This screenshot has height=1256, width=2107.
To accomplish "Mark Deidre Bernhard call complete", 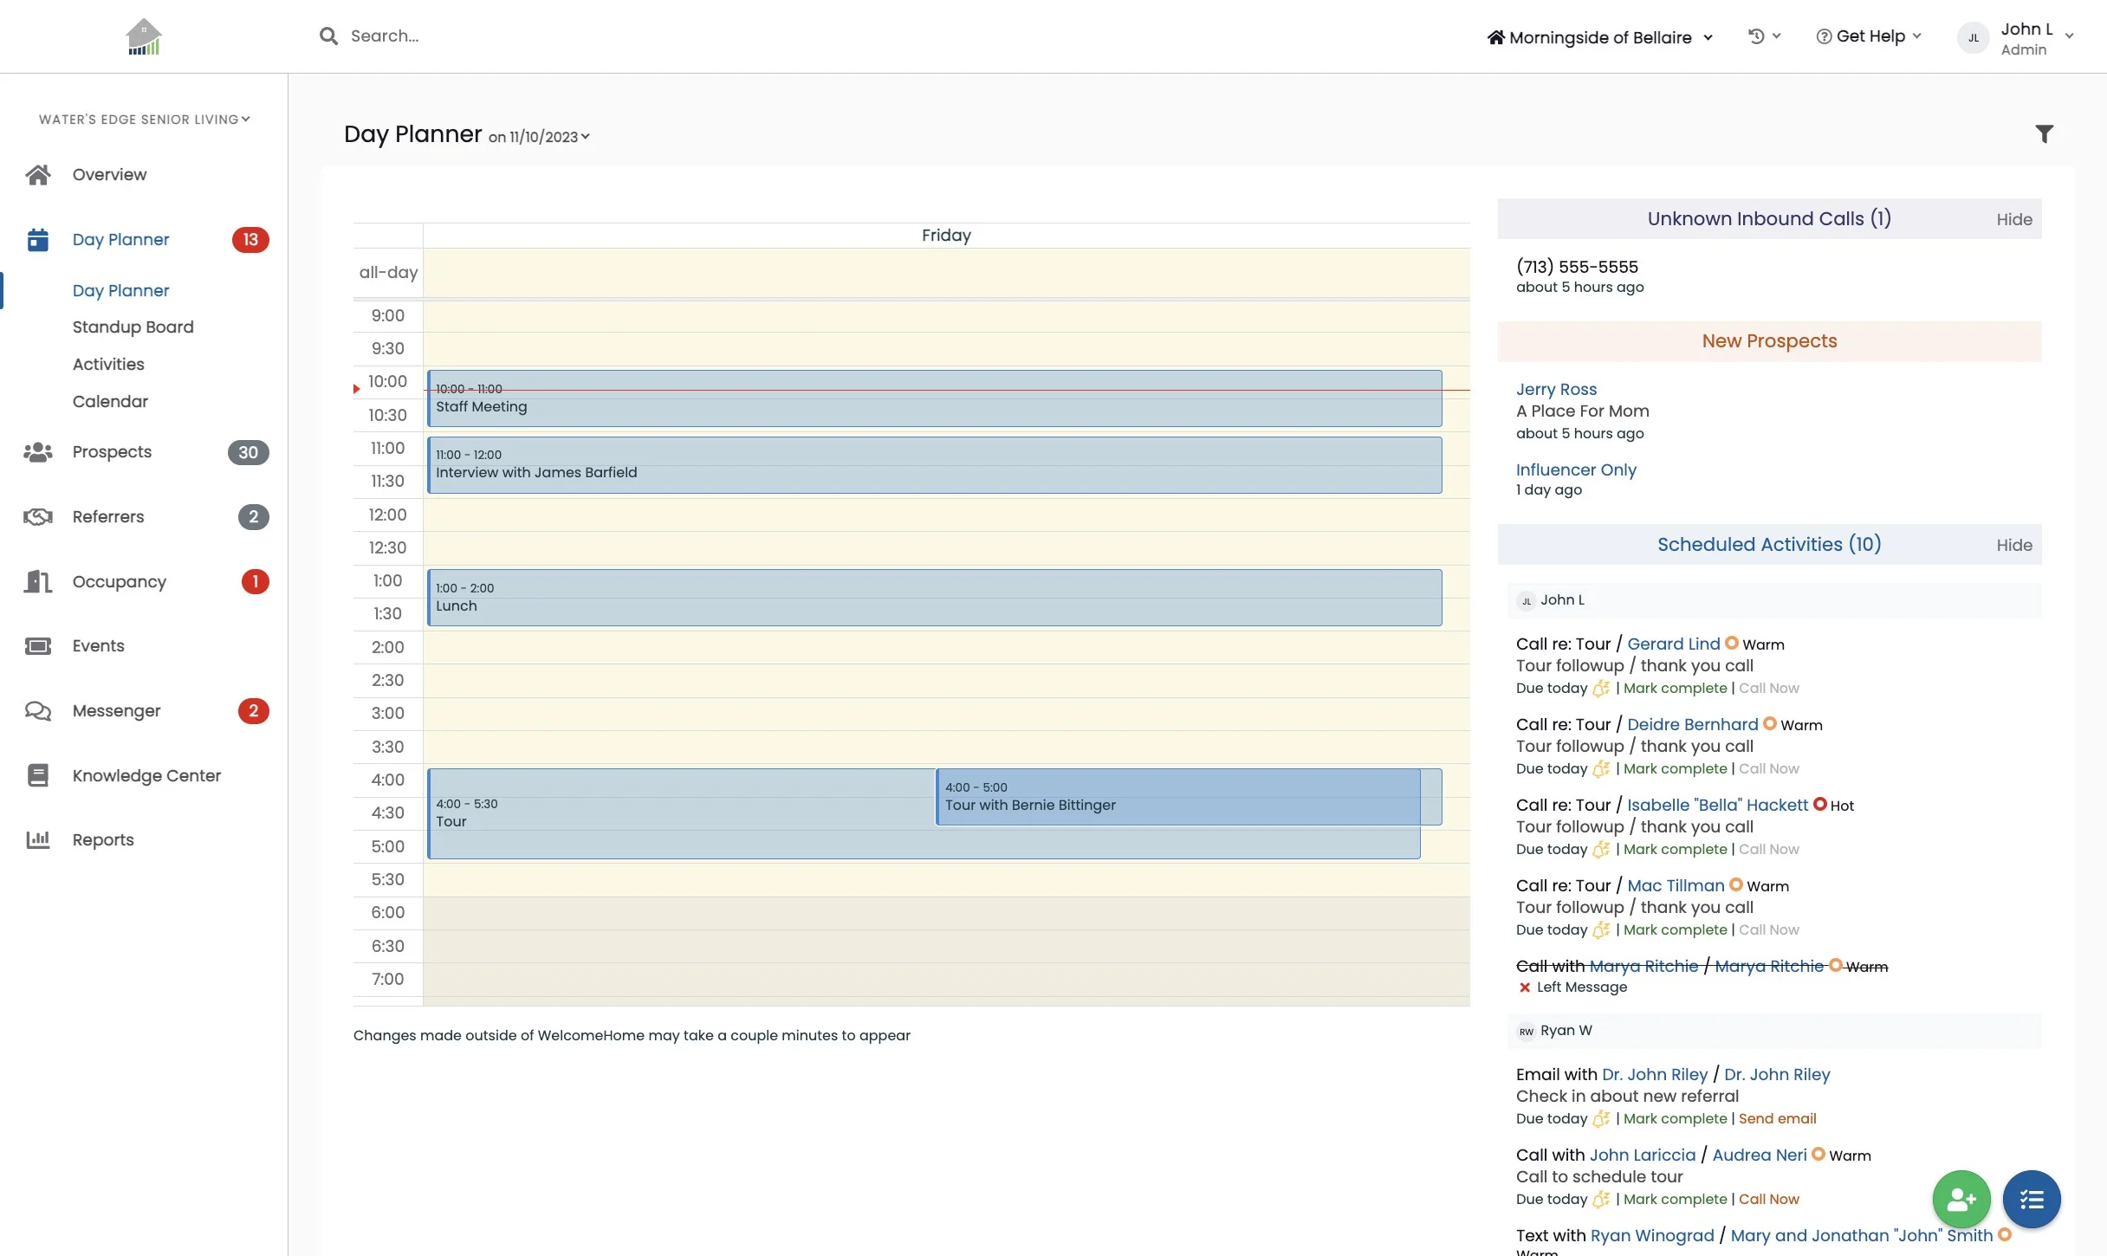I will click(1675, 769).
